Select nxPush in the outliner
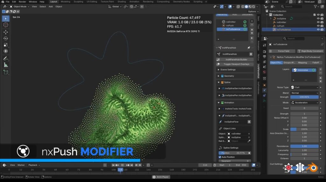Viewport: 326px width, 182px height. point(280,26)
